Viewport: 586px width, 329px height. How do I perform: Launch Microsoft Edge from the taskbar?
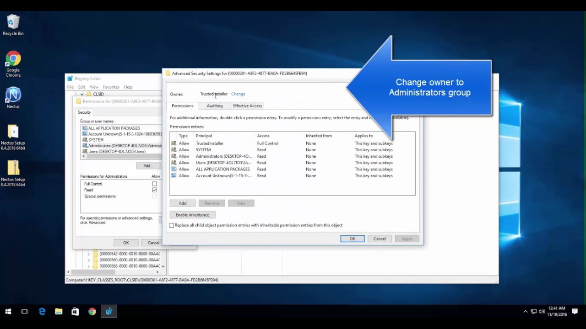click(x=42, y=312)
